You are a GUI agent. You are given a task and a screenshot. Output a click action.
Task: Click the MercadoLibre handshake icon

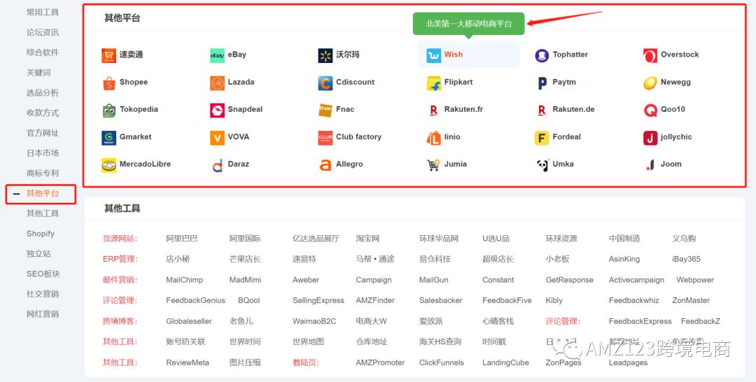coord(109,164)
